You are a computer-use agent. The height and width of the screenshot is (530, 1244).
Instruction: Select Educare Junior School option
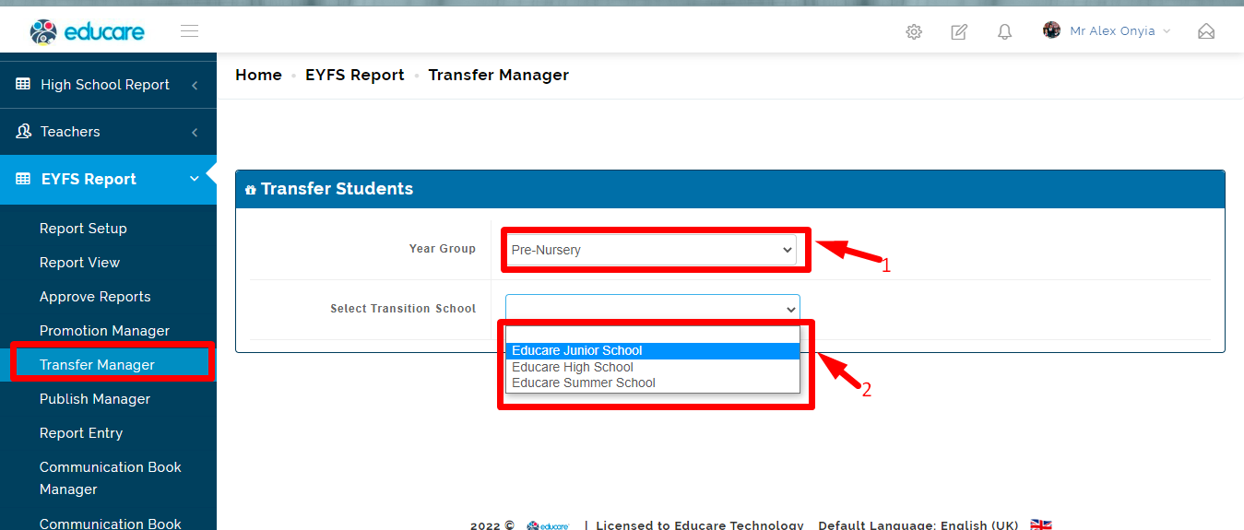pyautogui.click(x=653, y=350)
